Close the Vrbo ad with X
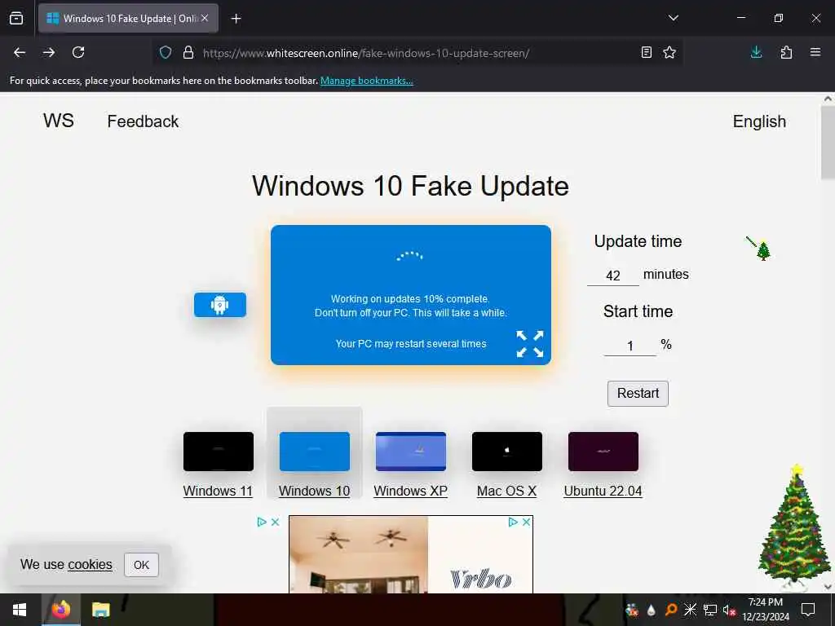 (x=526, y=522)
